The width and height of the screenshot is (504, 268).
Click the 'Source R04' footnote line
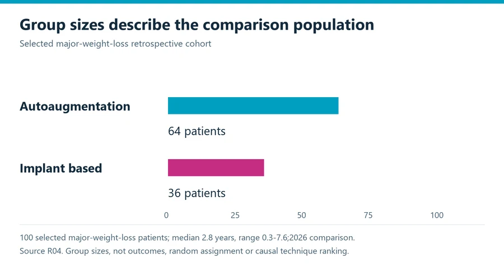[x=184, y=251]
